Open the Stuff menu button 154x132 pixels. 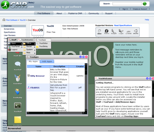point(13,40)
